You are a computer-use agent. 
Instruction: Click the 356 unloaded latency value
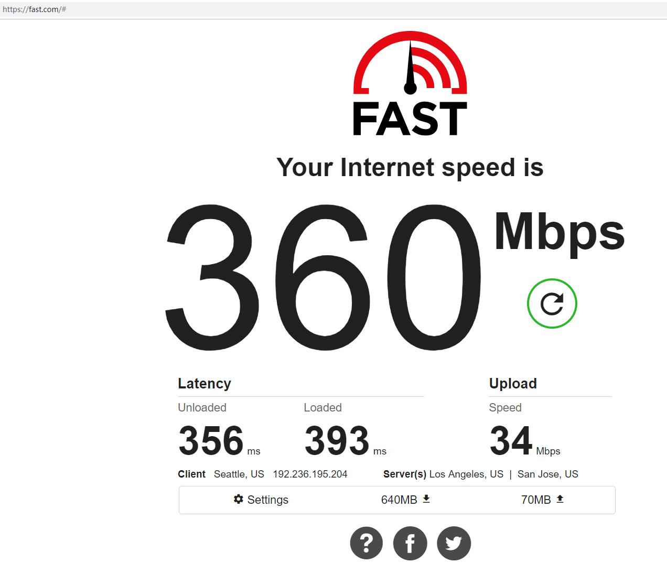click(211, 440)
